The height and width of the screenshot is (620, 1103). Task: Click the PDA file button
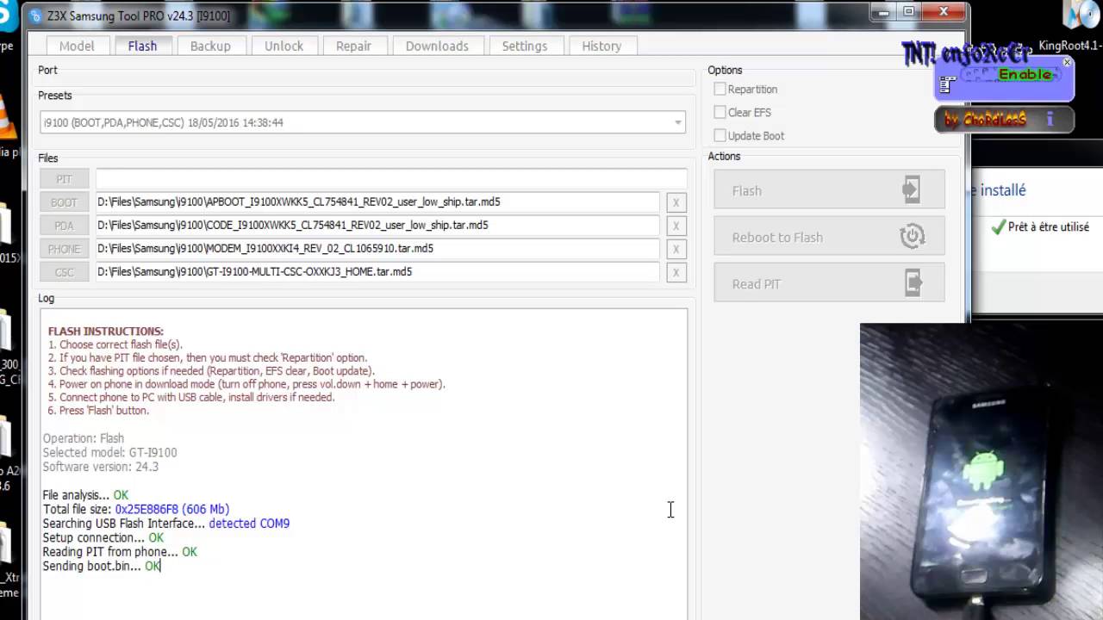coord(64,226)
